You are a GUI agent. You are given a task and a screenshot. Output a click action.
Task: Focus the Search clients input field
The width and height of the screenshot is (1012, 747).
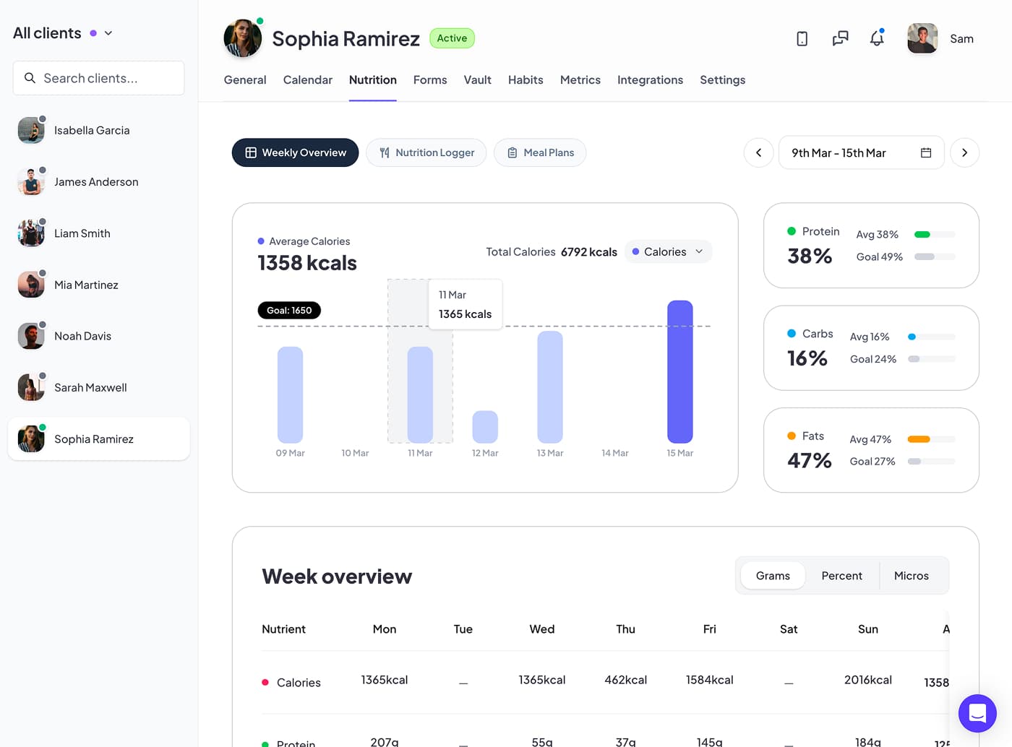point(99,78)
